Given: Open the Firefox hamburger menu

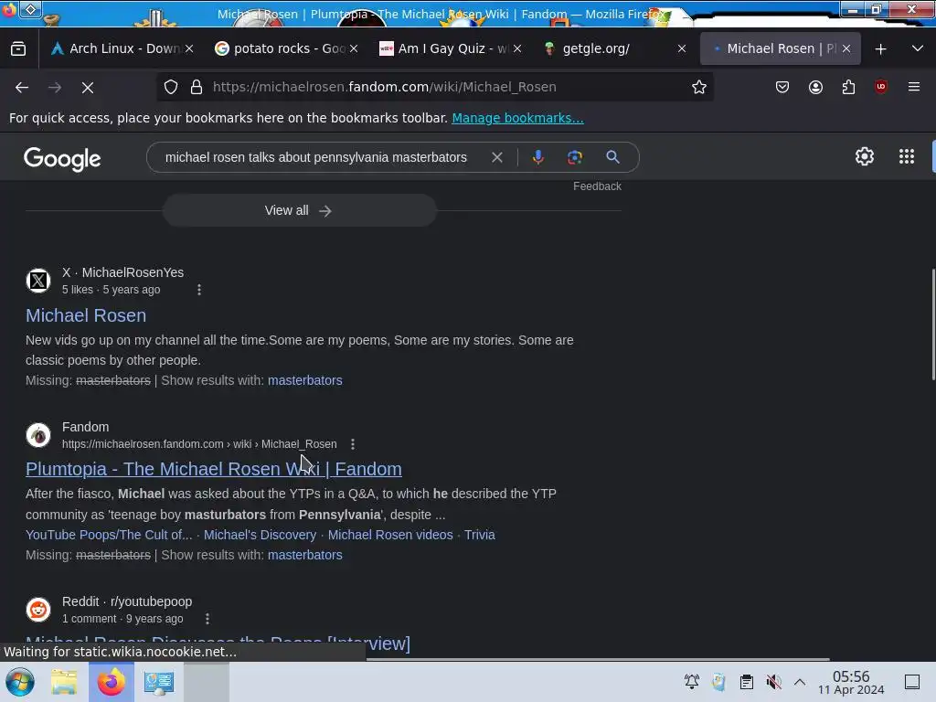Looking at the screenshot, I should (914, 87).
